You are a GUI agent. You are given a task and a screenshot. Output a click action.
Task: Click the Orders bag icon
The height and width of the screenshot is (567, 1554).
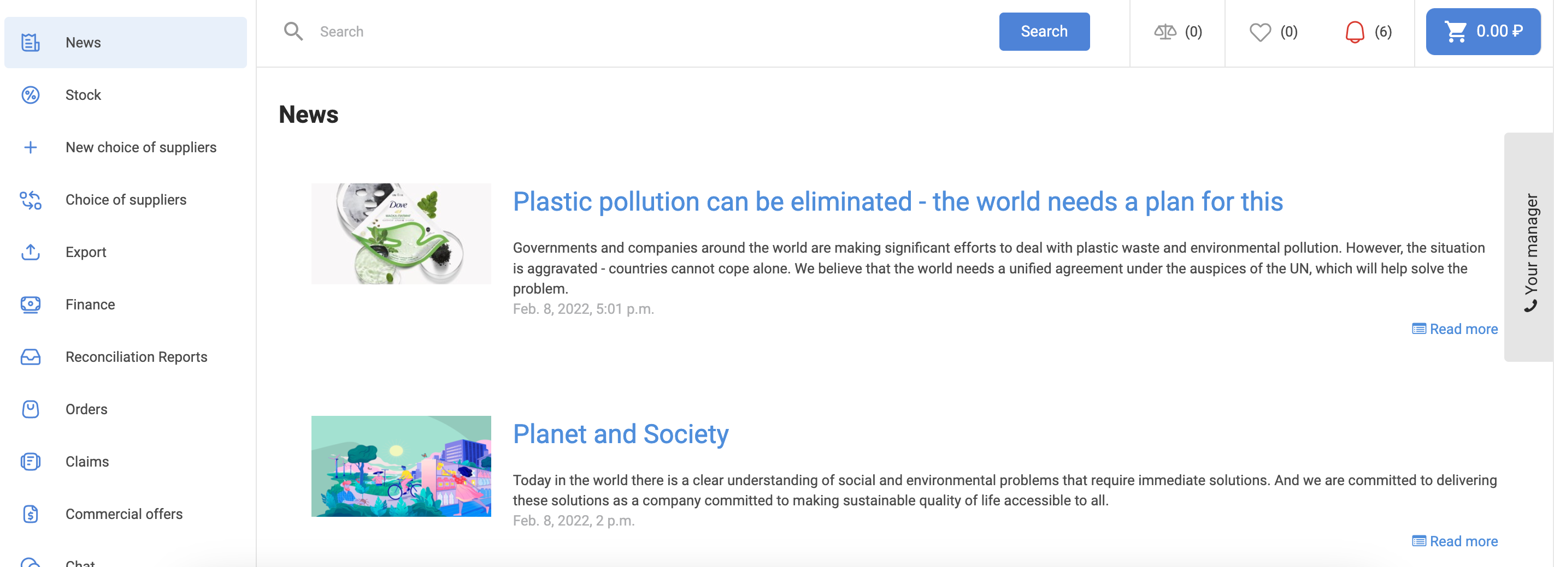click(x=30, y=409)
